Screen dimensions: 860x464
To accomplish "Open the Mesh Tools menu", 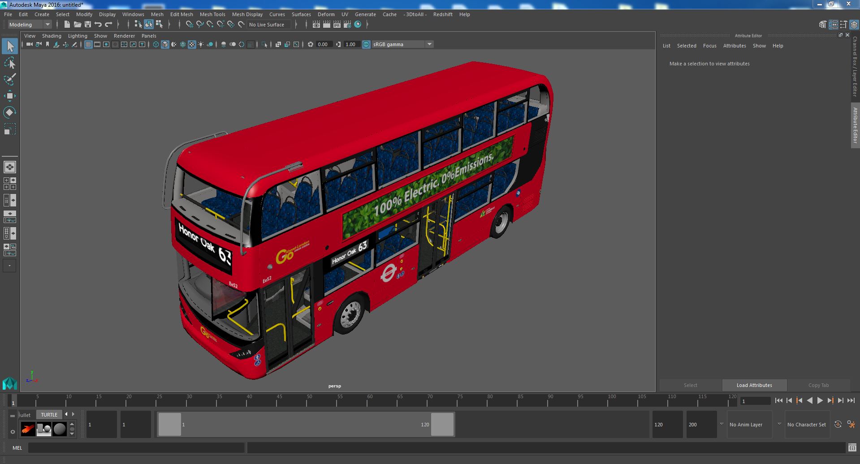I will 212,14.
